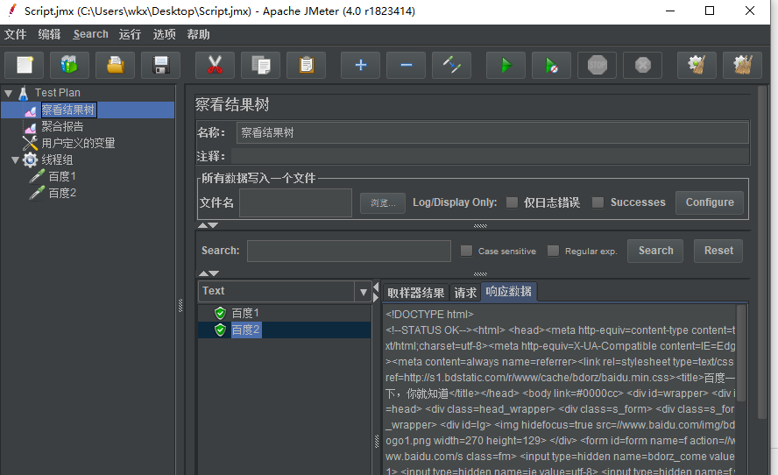Switch to the 取样器结果 tab
This screenshot has width=778, height=475.
coord(416,293)
